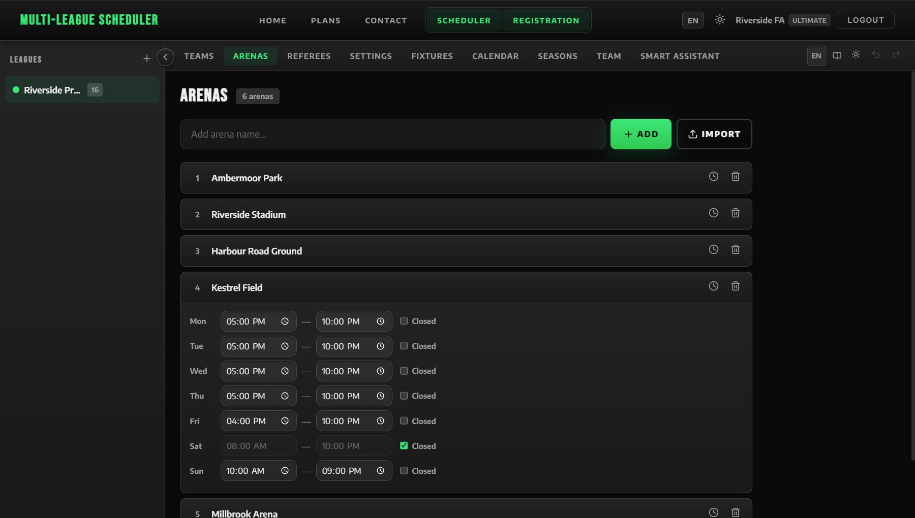Image resolution: width=915 pixels, height=518 pixels.
Task: Open the Smart Assistant tab
Action: (x=680, y=56)
